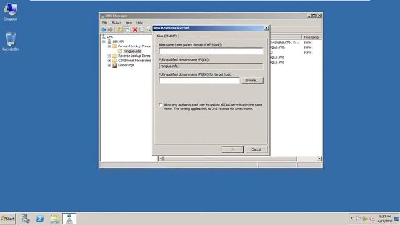Select the Forward Lookup Zones folder

tap(134, 46)
